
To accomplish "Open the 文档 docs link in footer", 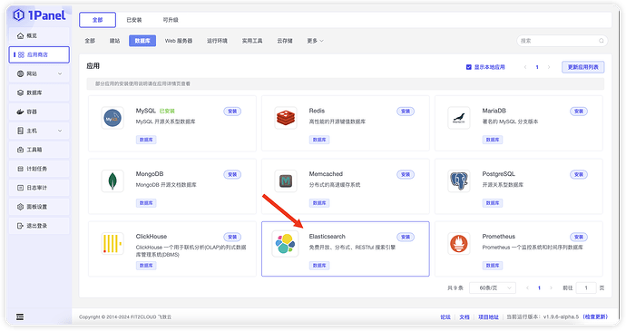I will 464,317.
